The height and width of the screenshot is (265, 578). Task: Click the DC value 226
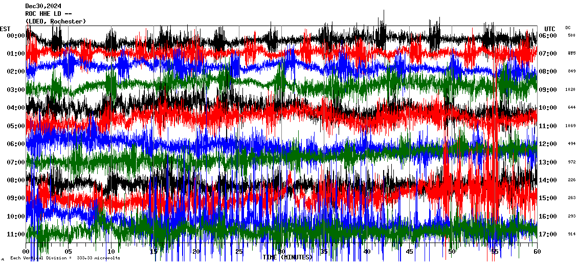[x=571, y=180]
